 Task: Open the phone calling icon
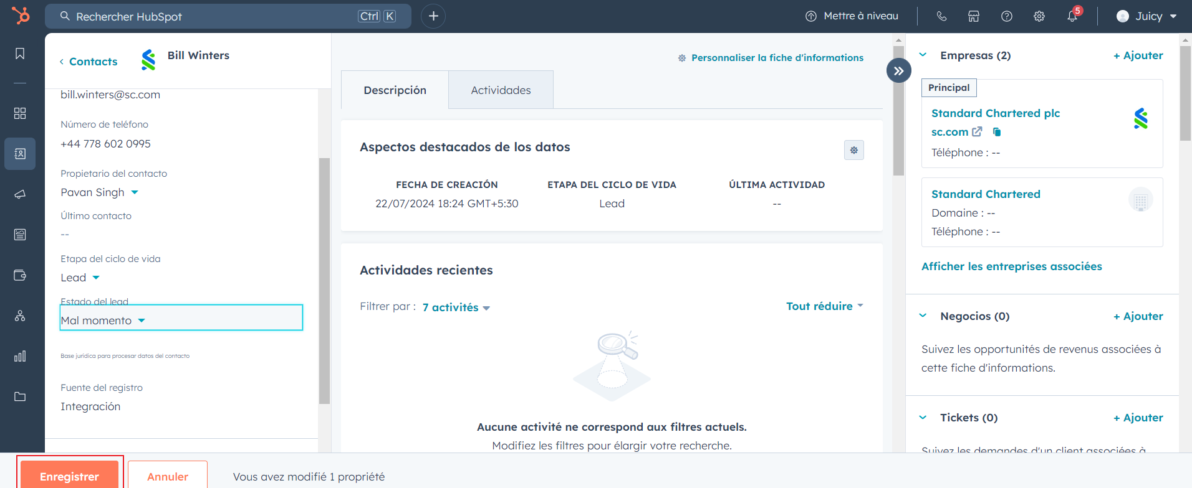(941, 16)
